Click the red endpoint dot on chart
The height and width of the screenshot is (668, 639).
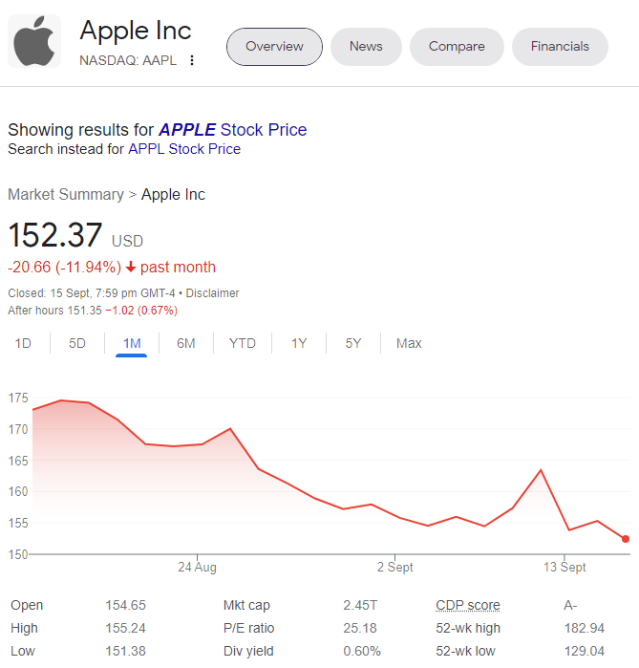625,539
